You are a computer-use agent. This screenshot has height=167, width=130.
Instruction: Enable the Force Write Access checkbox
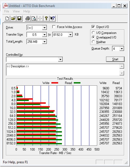[x=54, y=27]
